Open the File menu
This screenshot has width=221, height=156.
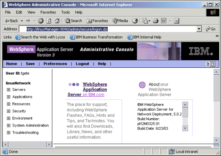coord(8,12)
